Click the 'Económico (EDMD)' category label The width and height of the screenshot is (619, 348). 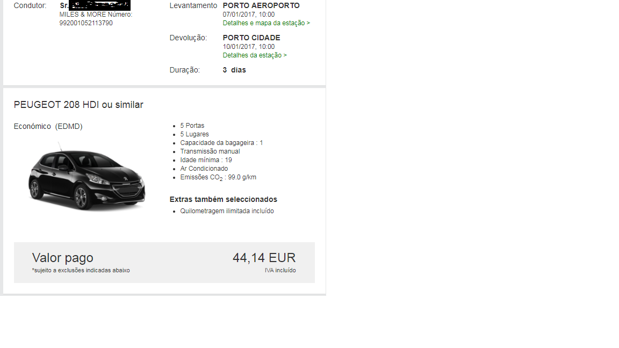pos(48,126)
